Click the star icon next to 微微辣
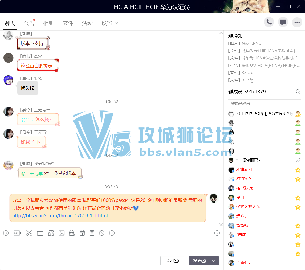Image resolution: width=305 pixels, height=270 pixels. pyautogui.click(x=298, y=226)
